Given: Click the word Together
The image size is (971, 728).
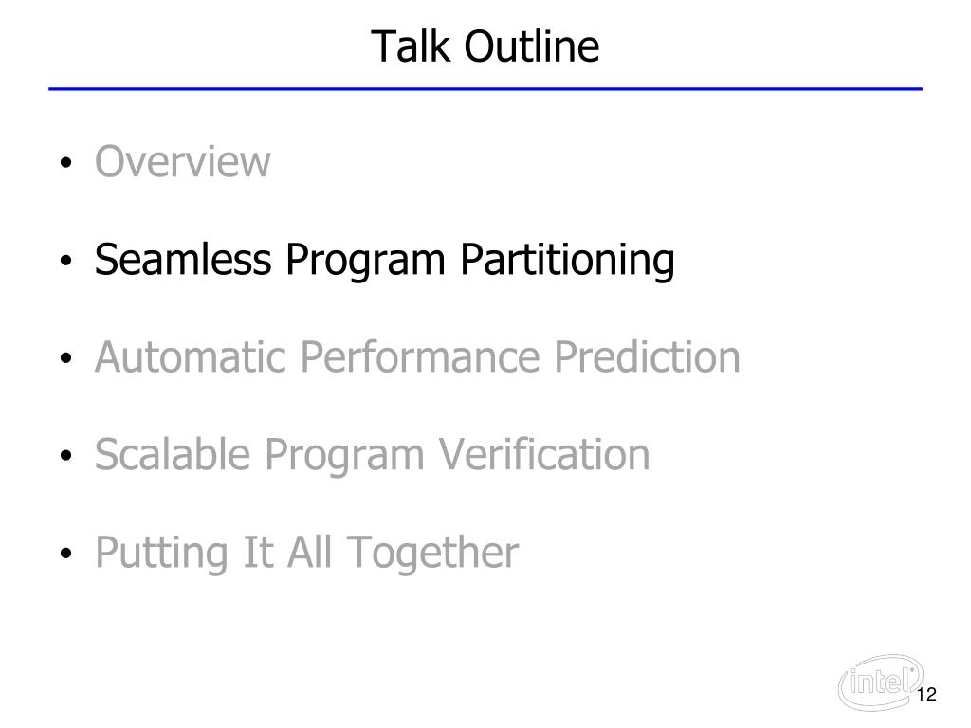Looking at the screenshot, I should tap(432, 553).
